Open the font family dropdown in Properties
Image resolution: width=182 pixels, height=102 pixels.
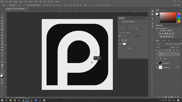134,33
